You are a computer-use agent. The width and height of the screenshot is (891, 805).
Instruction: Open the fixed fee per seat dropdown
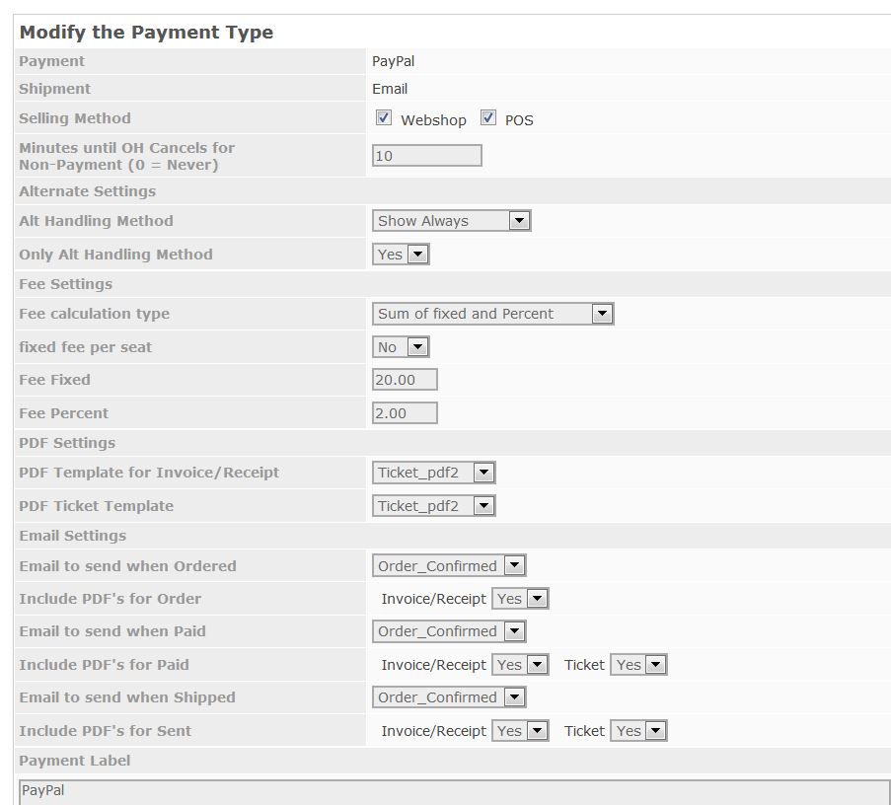(x=401, y=347)
